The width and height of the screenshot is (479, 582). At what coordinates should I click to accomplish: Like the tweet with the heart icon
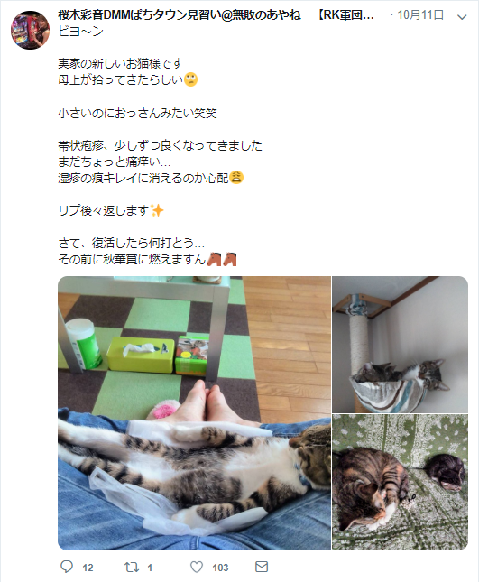(x=197, y=567)
